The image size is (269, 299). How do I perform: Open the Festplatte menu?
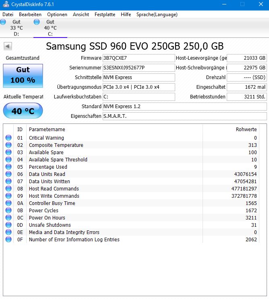(105, 15)
